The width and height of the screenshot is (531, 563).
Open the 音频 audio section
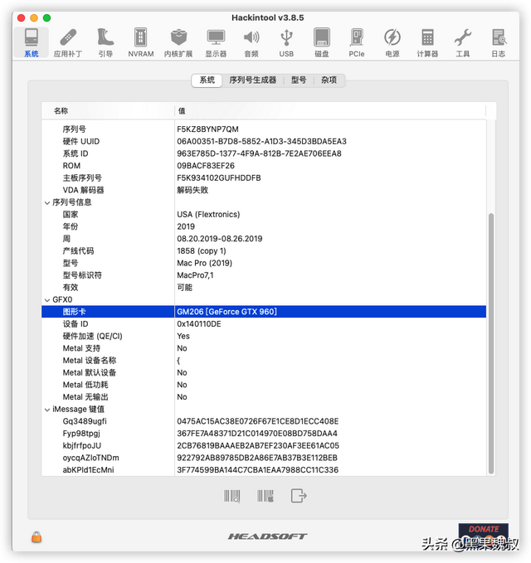251,42
